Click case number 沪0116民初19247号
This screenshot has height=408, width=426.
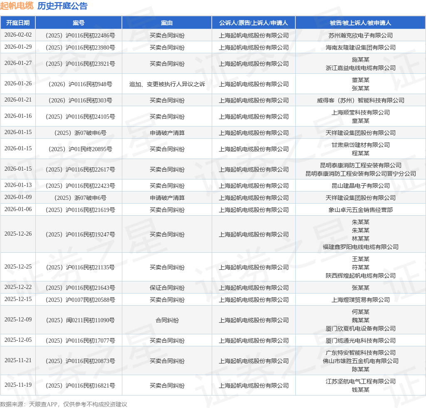(90, 234)
